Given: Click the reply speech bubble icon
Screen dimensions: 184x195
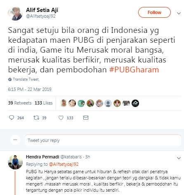Looking at the screenshot, I should coord(12,118).
